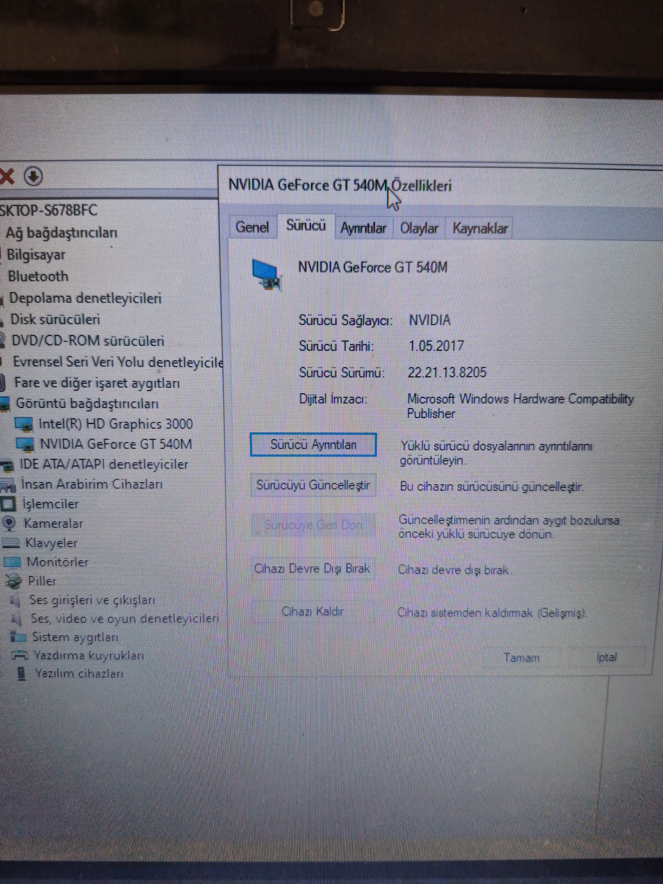Screen dimensions: 663x884
Task: Switch to the Genel tab
Action: (252, 227)
